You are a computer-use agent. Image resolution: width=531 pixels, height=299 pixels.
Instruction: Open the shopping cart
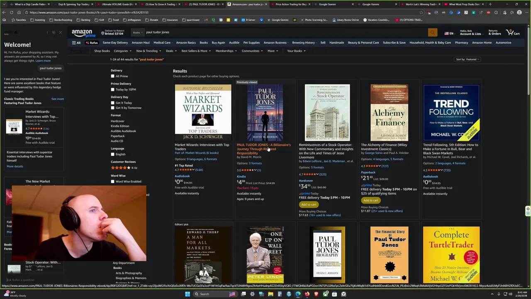[x=513, y=32]
